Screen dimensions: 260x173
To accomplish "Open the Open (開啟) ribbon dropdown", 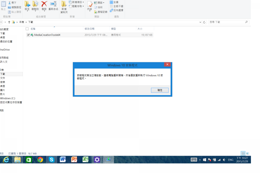I will coord(99,3).
